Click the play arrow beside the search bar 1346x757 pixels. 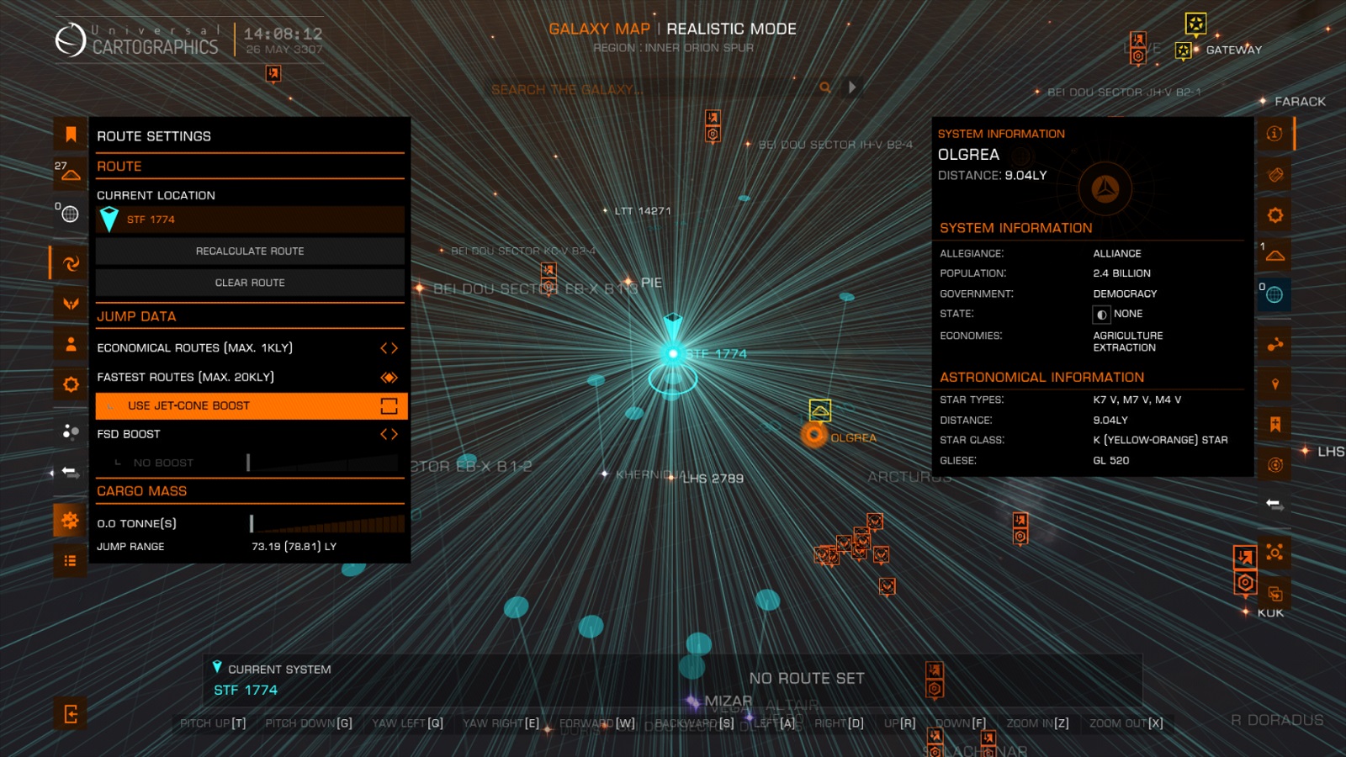tap(852, 87)
